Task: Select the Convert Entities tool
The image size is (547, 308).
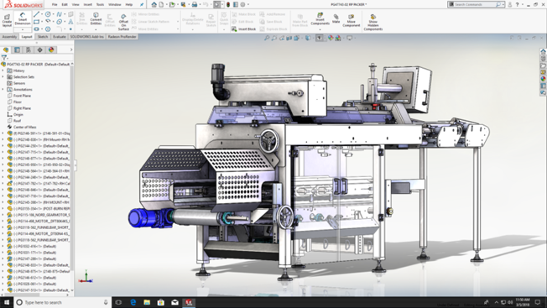Action: click(96, 18)
